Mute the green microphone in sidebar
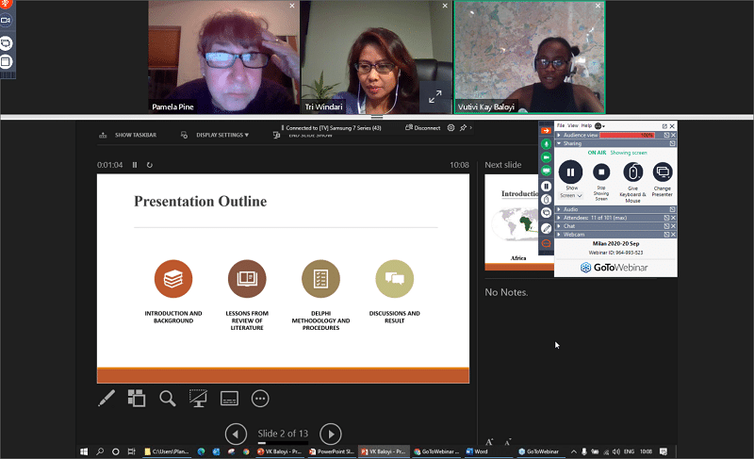 [x=546, y=144]
